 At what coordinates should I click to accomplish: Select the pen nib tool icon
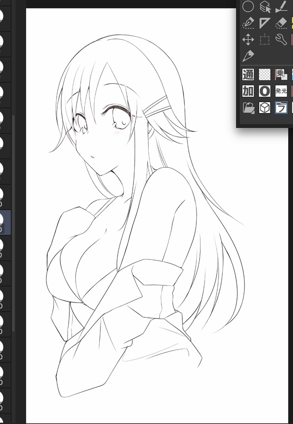click(x=248, y=56)
